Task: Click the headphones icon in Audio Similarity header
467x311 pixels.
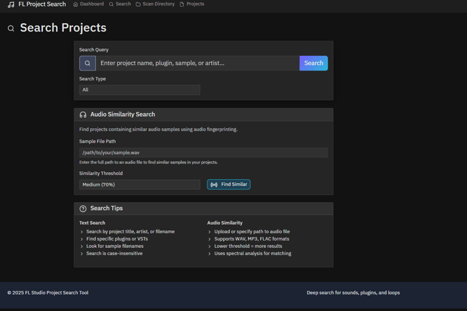Action: [83, 115]
